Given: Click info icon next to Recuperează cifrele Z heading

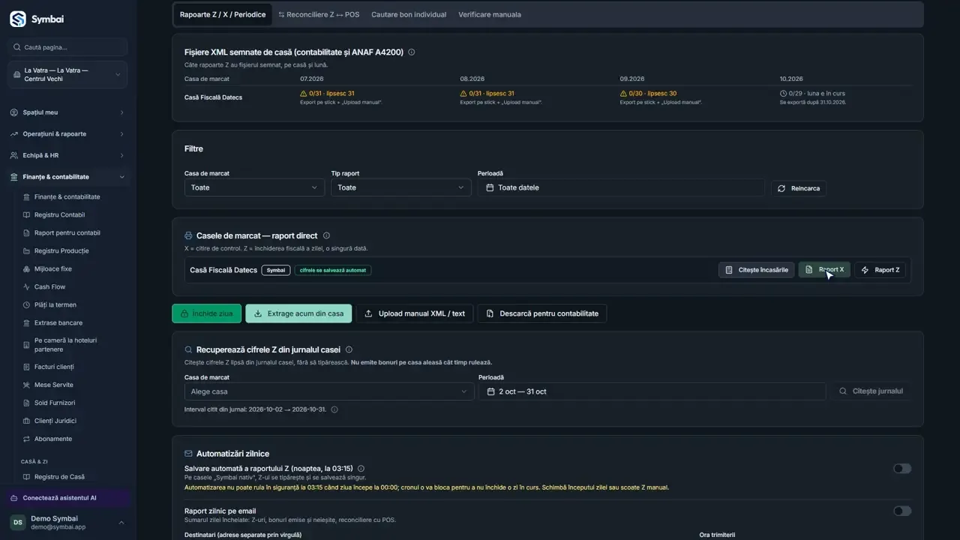Looking at the screenshot, I should pos(349,349).
